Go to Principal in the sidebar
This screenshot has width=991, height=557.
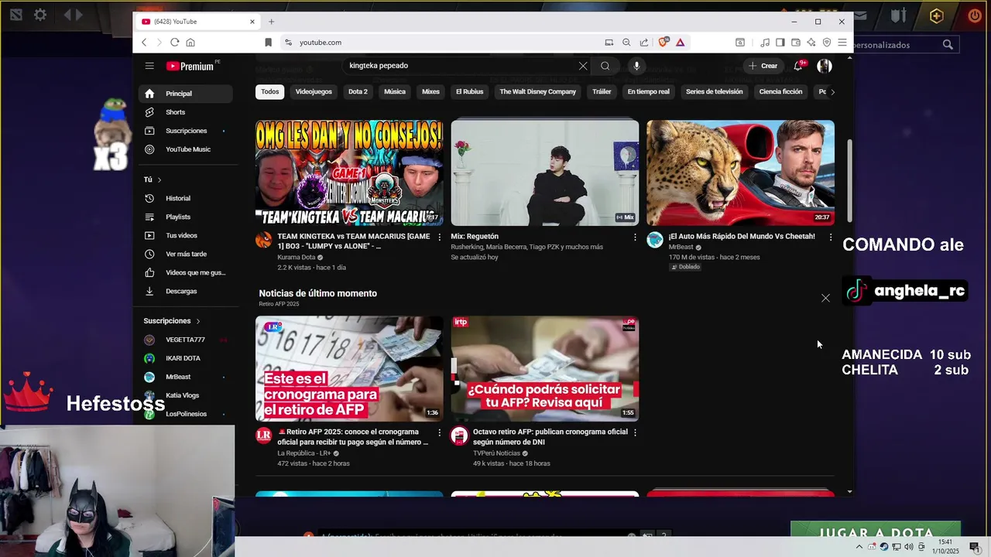pos(185,94)
